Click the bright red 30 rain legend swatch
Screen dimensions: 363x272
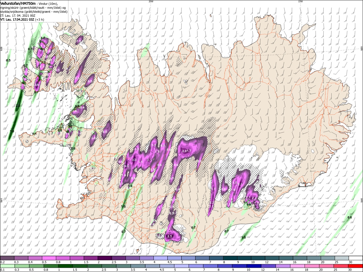356,266
